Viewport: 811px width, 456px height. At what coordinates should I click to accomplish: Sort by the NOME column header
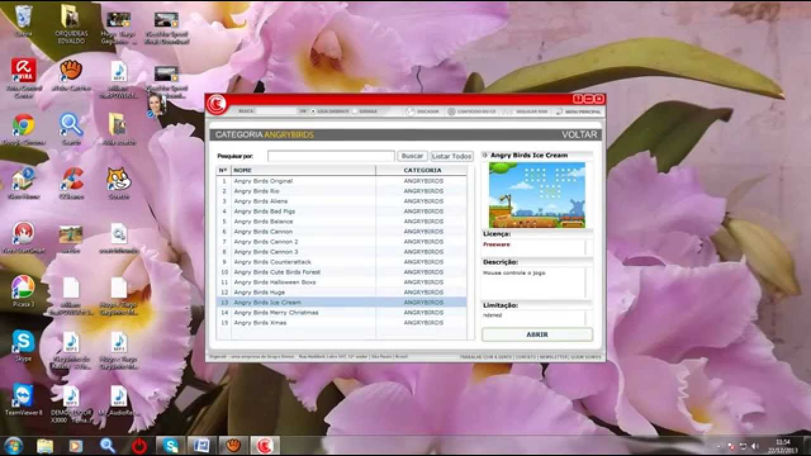click(304, 170)
